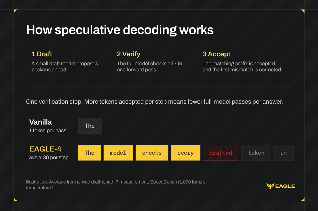Click the yellow 'model' token
This screenshot has width=318, height=211.
118,153
